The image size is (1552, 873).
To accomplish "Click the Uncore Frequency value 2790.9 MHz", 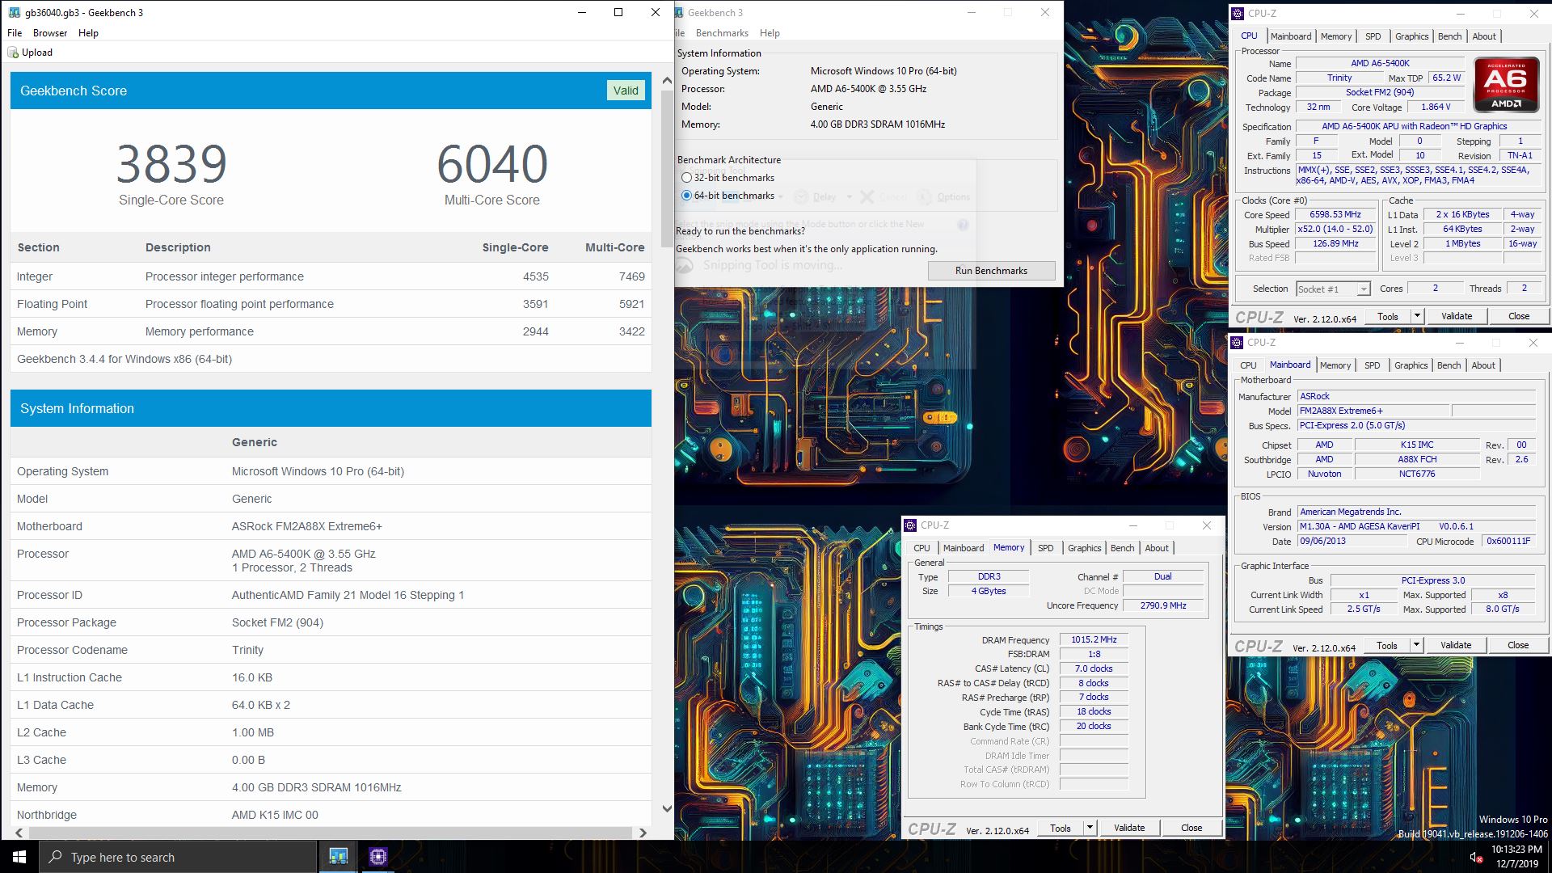I will coord(1163,605).
